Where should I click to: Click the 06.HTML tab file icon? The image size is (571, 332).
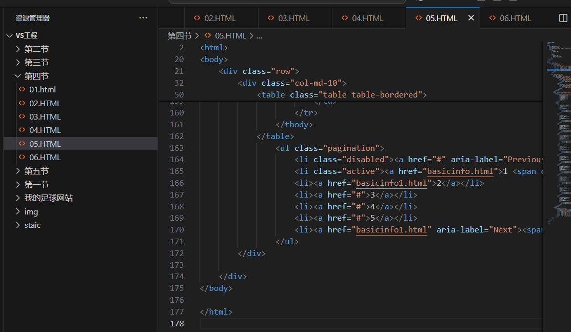pos(493,18)
